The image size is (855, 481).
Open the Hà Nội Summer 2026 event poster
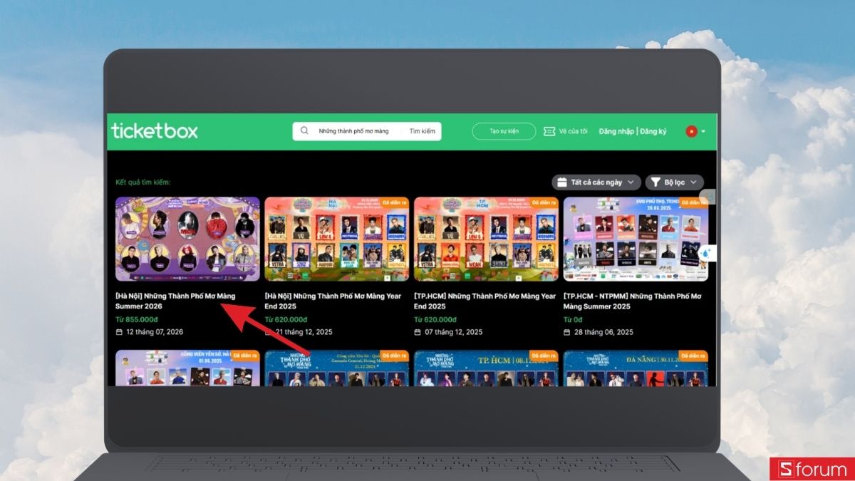coord(188,239)
